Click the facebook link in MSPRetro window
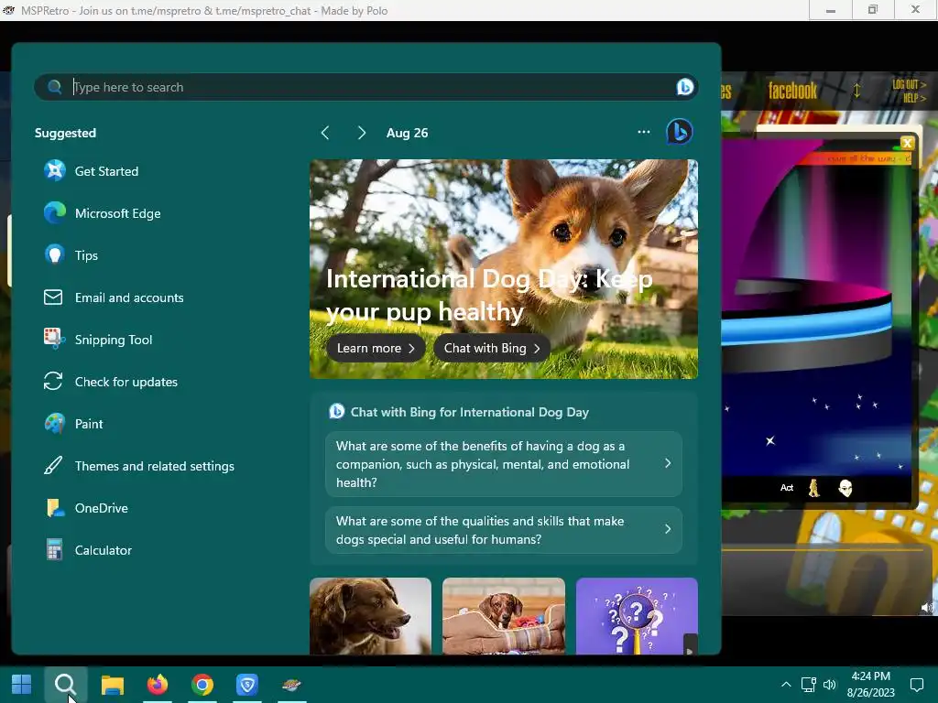The width and height of the screenshot is (938, 703). click(792, 91)
